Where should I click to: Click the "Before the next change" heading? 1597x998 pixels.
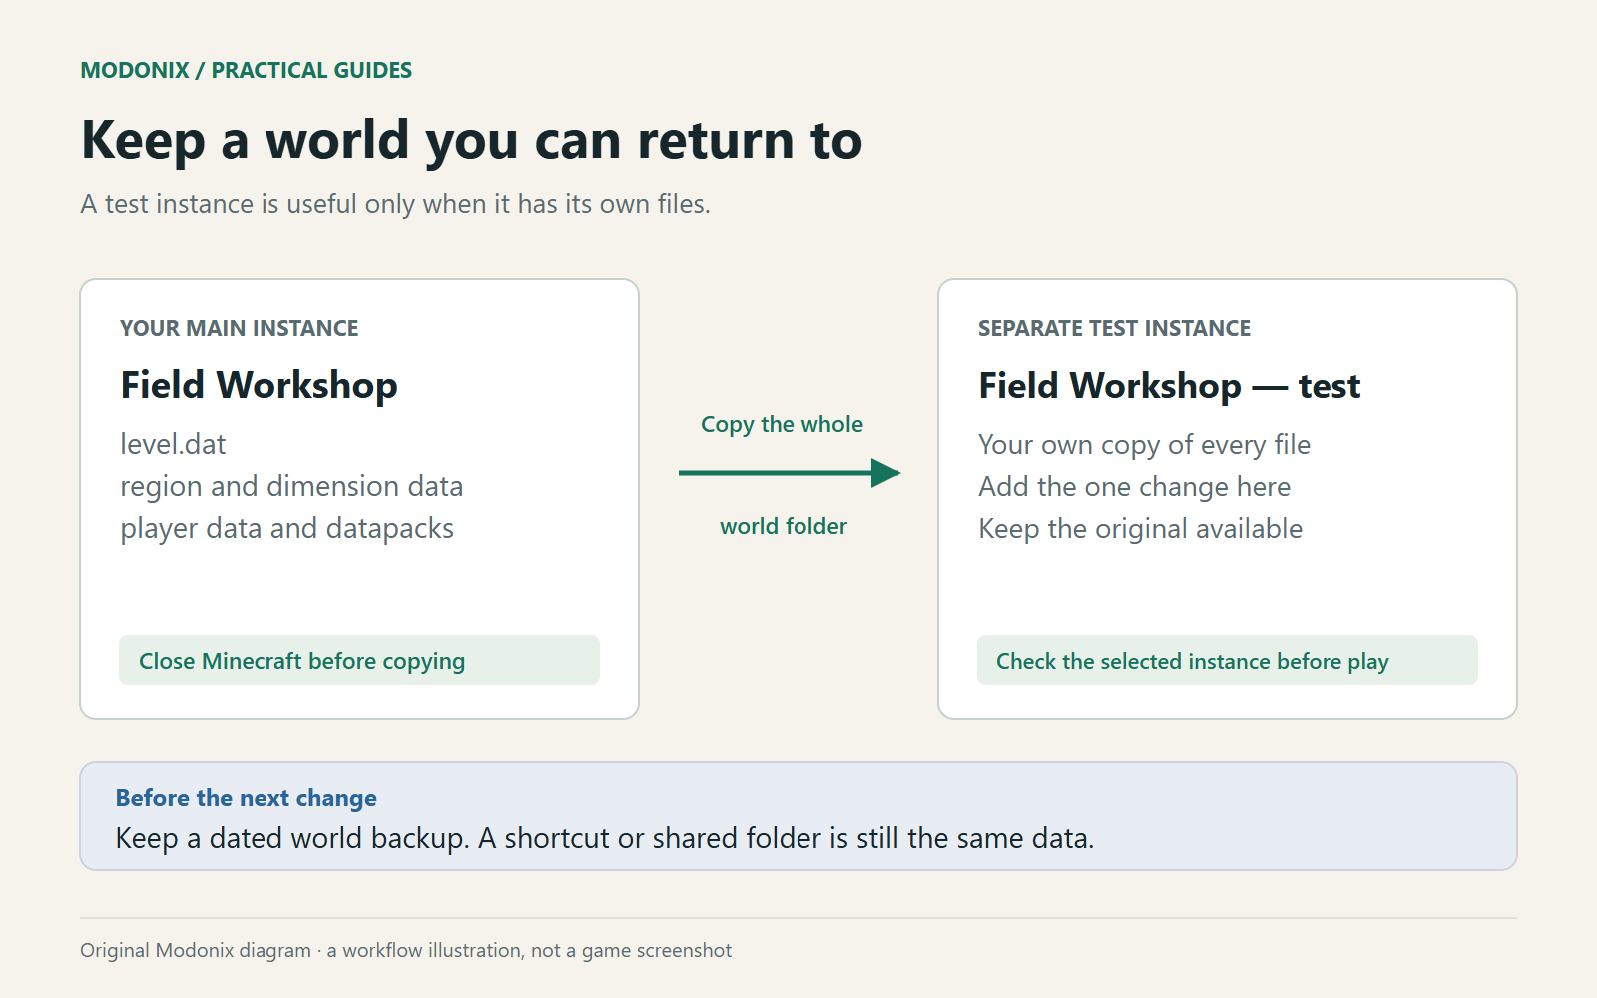(247, 798)
